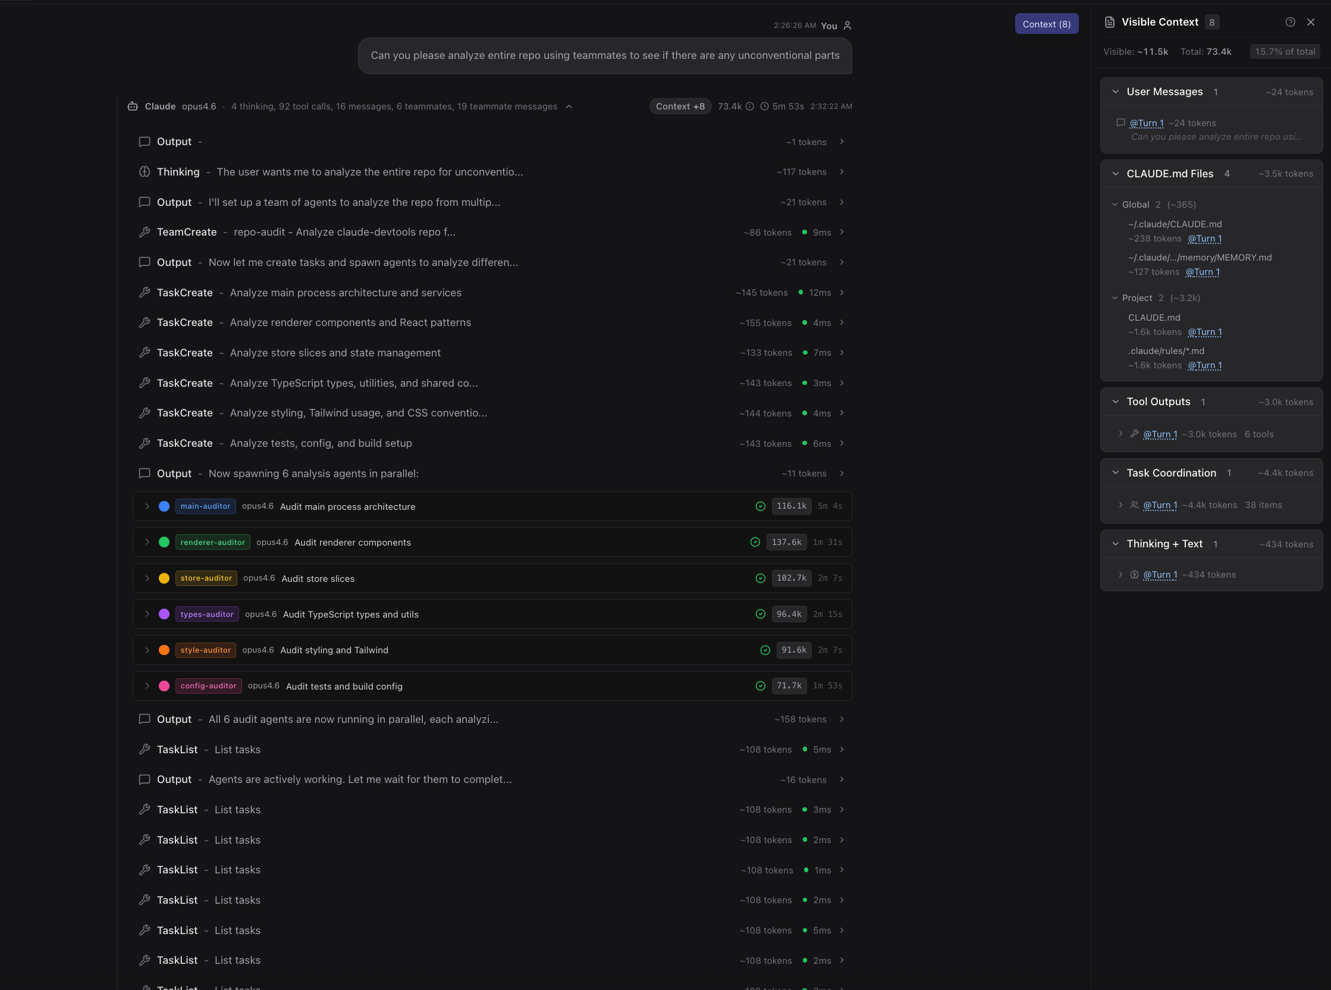The width and height of the screenshot is (1331, 990).
Task: Click the user avatar icon next to You
Action: 847,26
